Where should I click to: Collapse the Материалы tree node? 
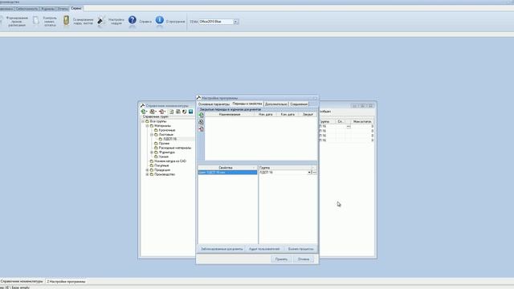pyautogui.click(x=147, y=126)
